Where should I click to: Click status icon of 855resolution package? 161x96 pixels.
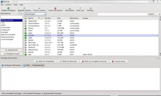(26, 23)
